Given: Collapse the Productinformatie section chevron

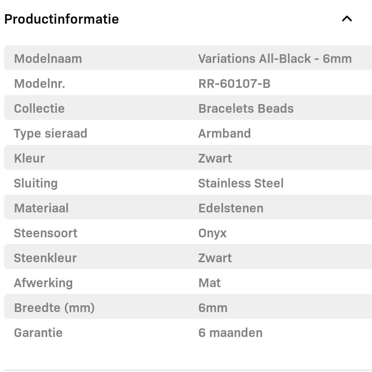Looking at the screenshot, I should point(347,19).
